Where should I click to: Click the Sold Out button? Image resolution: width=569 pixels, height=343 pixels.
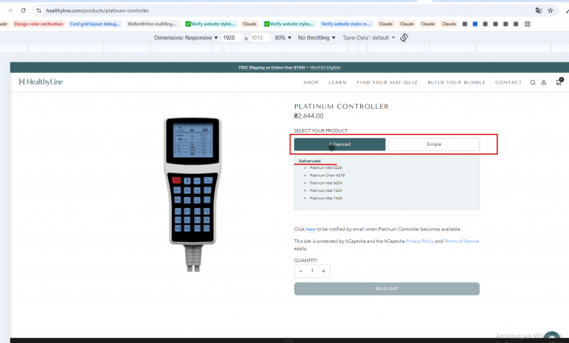(x=387, y=289)
